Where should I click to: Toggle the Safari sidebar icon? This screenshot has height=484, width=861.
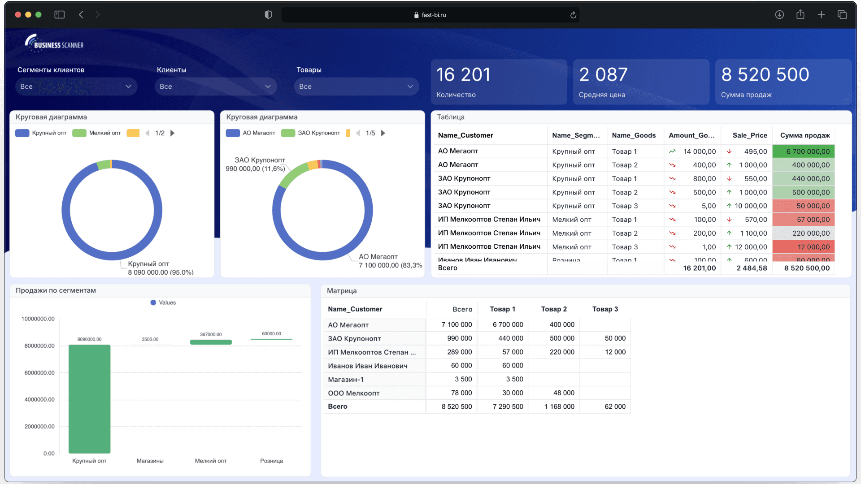[59, 15]
